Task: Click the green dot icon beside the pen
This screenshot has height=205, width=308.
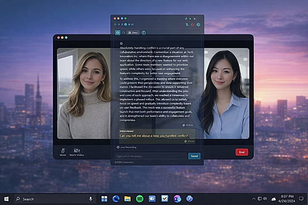Action: [x=190, y=19]
